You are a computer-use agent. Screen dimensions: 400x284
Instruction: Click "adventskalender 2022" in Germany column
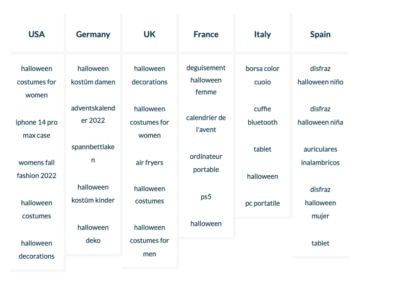coord(93,114)
